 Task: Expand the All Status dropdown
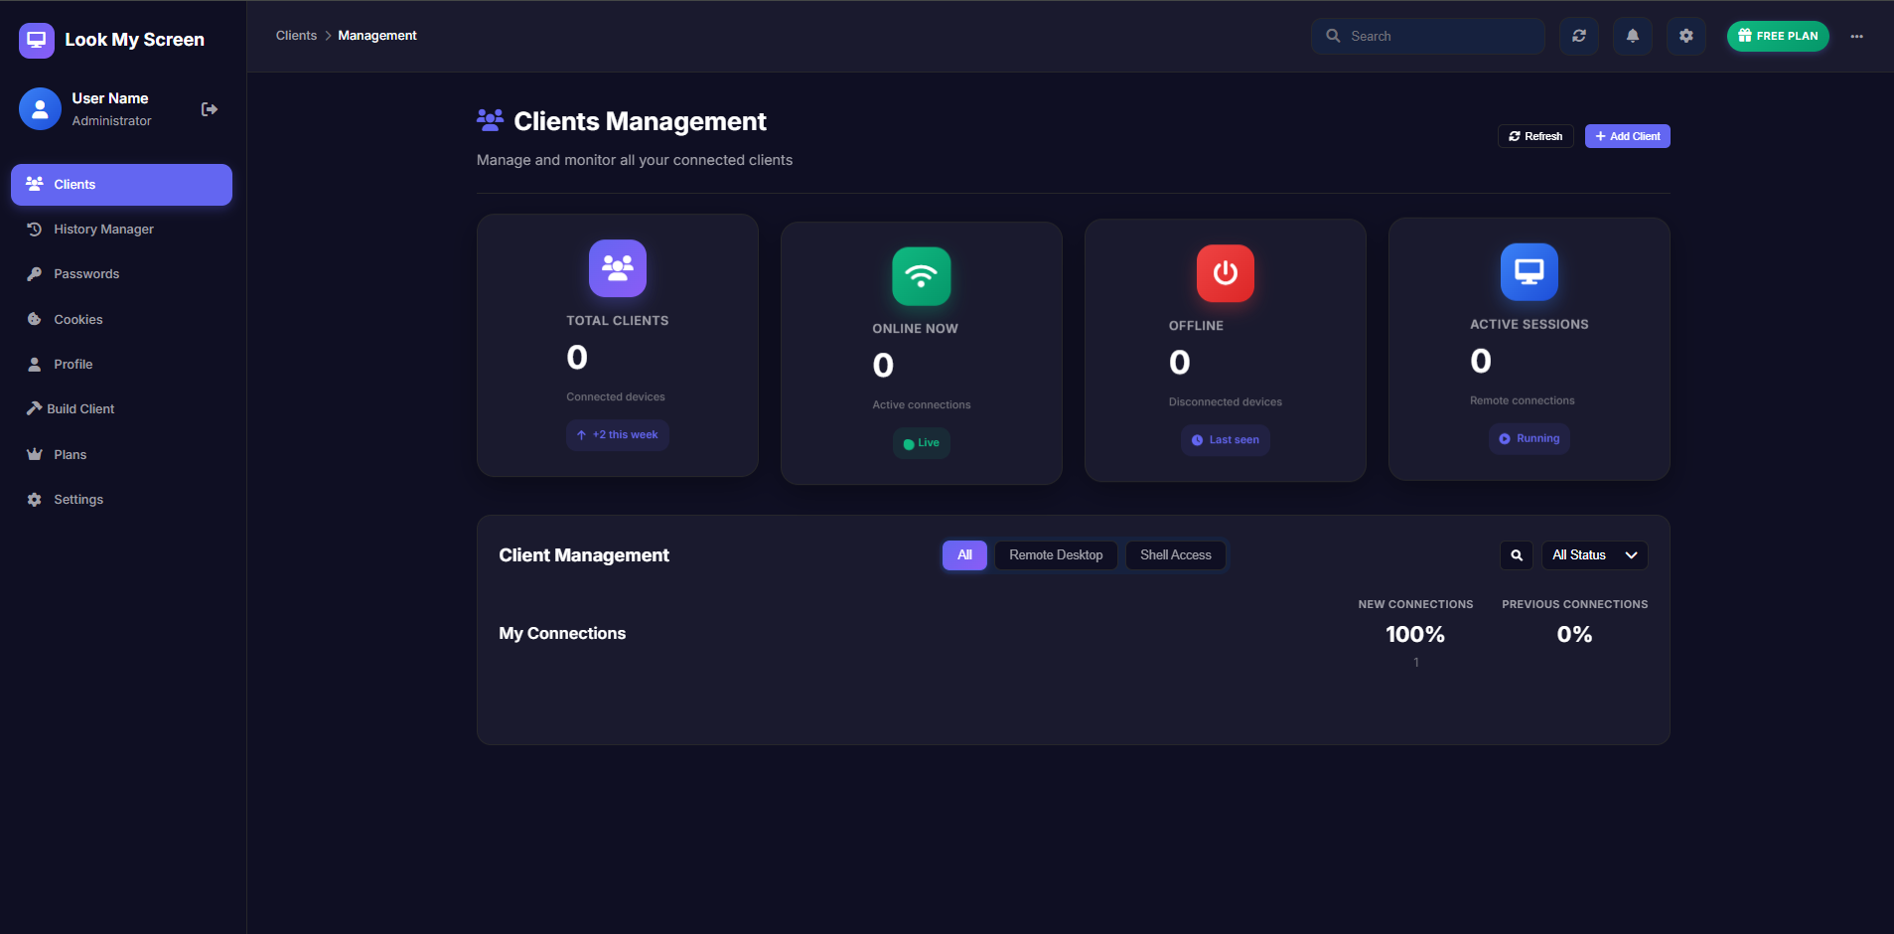coord(1593,555)
